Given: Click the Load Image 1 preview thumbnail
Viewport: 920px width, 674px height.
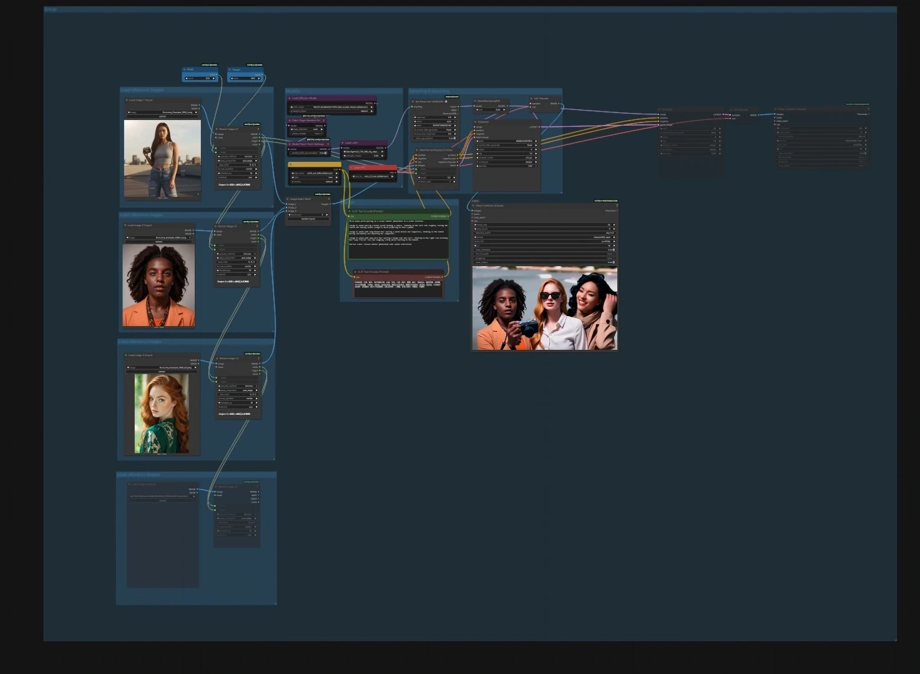Looking at the screenshot, I should 162,159.
